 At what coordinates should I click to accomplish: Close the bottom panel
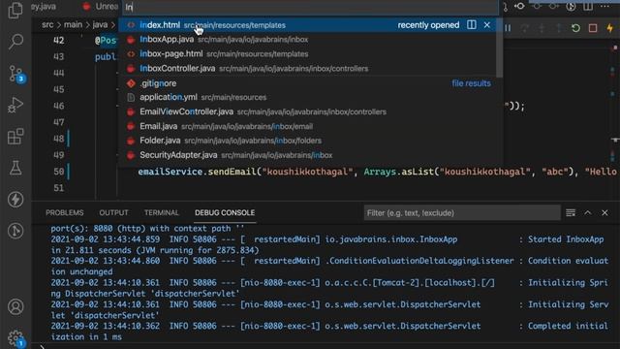(604, 213)
